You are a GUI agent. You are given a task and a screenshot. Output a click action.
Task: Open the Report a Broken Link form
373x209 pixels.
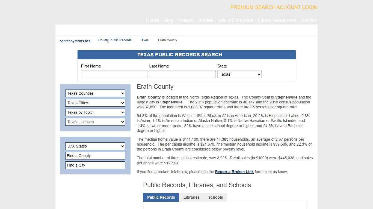coord(234,172)
